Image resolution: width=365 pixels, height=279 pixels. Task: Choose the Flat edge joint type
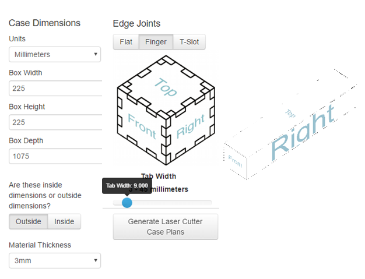[126, 42]
